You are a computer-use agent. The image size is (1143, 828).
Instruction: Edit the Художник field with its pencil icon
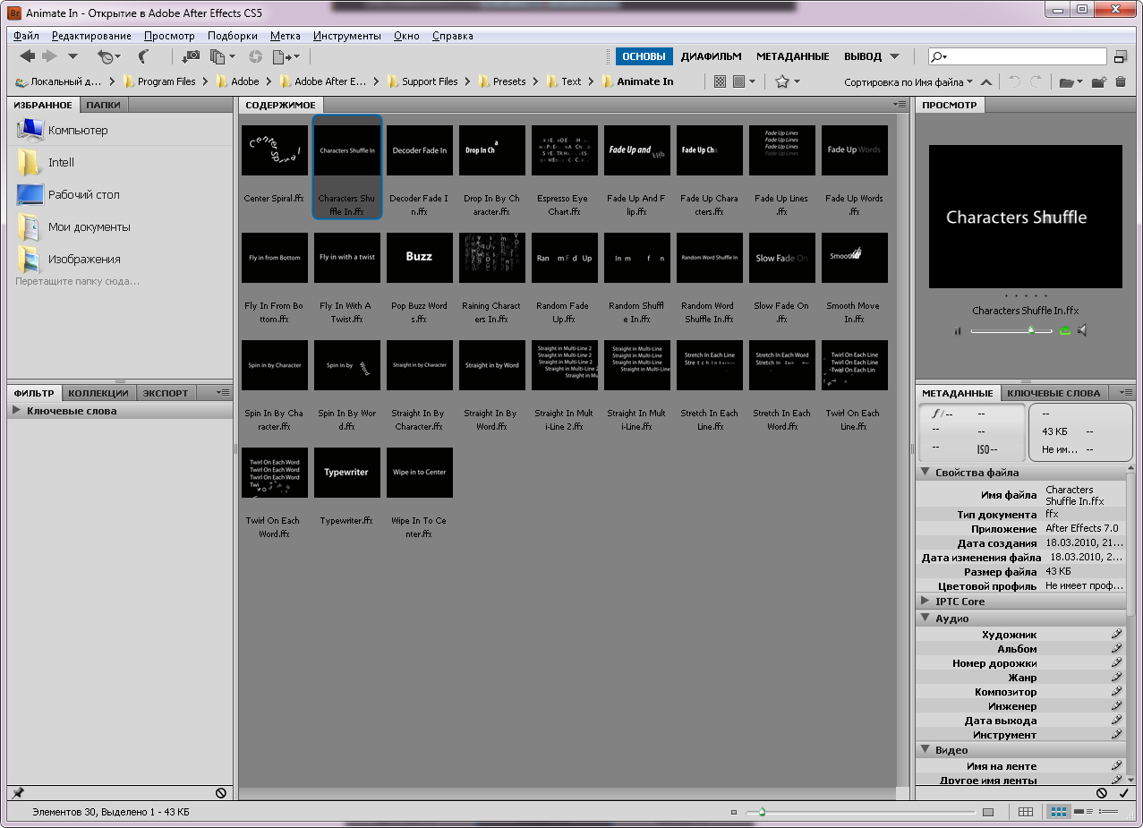coord(1116,635)
